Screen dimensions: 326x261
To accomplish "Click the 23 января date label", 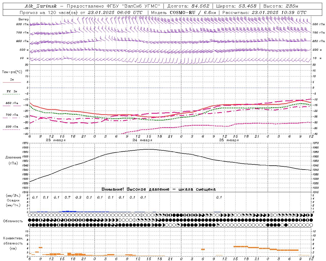I will [x=56, y=140].
